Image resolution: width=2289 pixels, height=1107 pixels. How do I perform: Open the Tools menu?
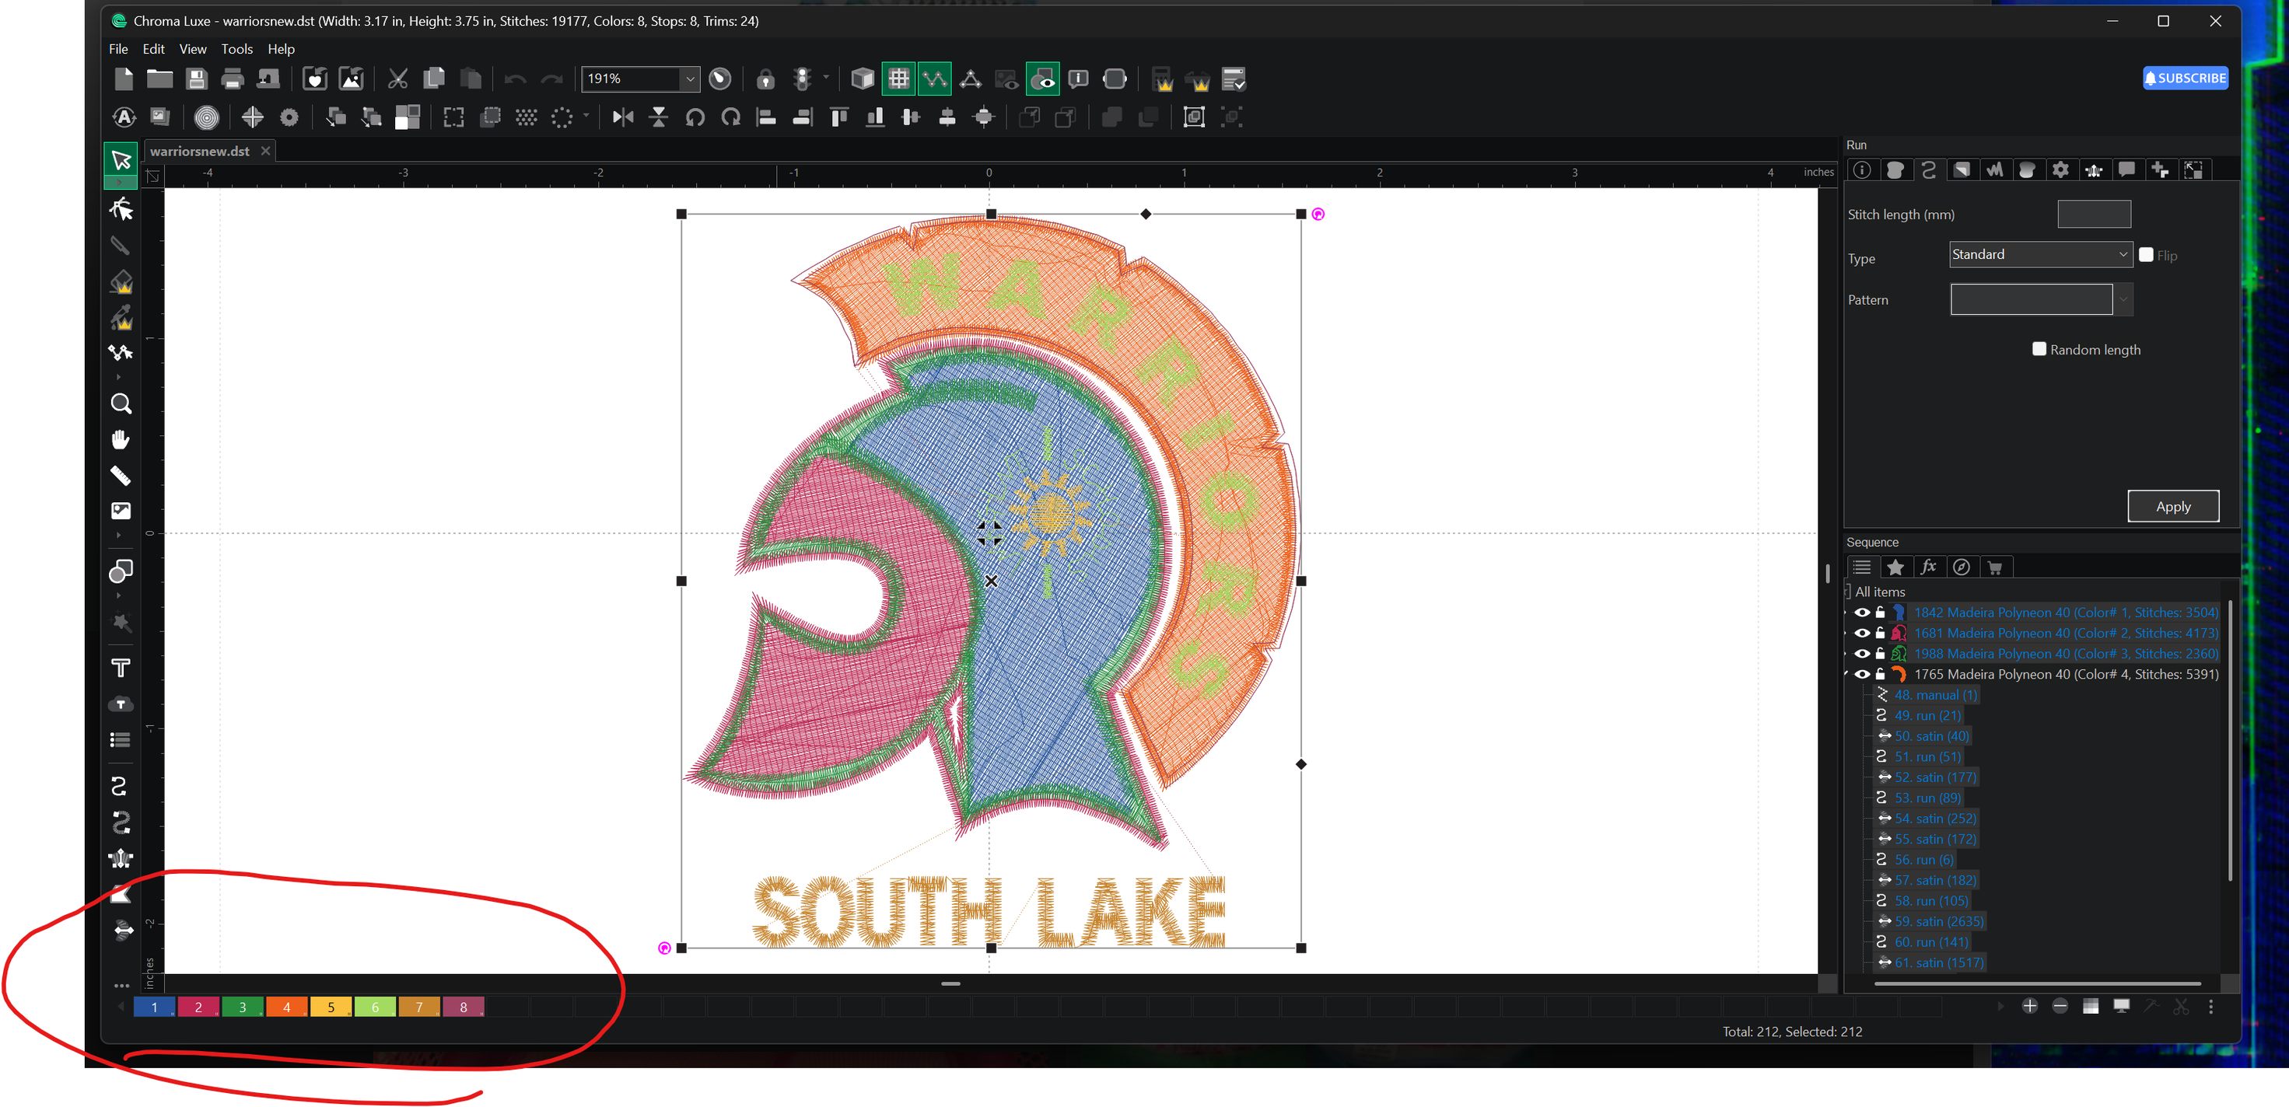[x=236, y=49]
